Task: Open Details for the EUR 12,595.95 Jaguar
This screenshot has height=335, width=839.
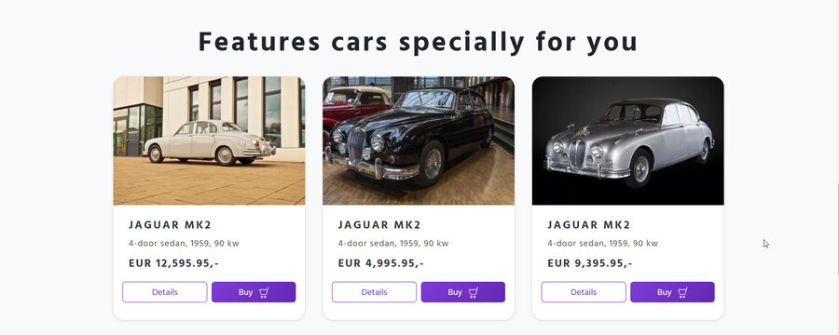Action: click(165, 292)
